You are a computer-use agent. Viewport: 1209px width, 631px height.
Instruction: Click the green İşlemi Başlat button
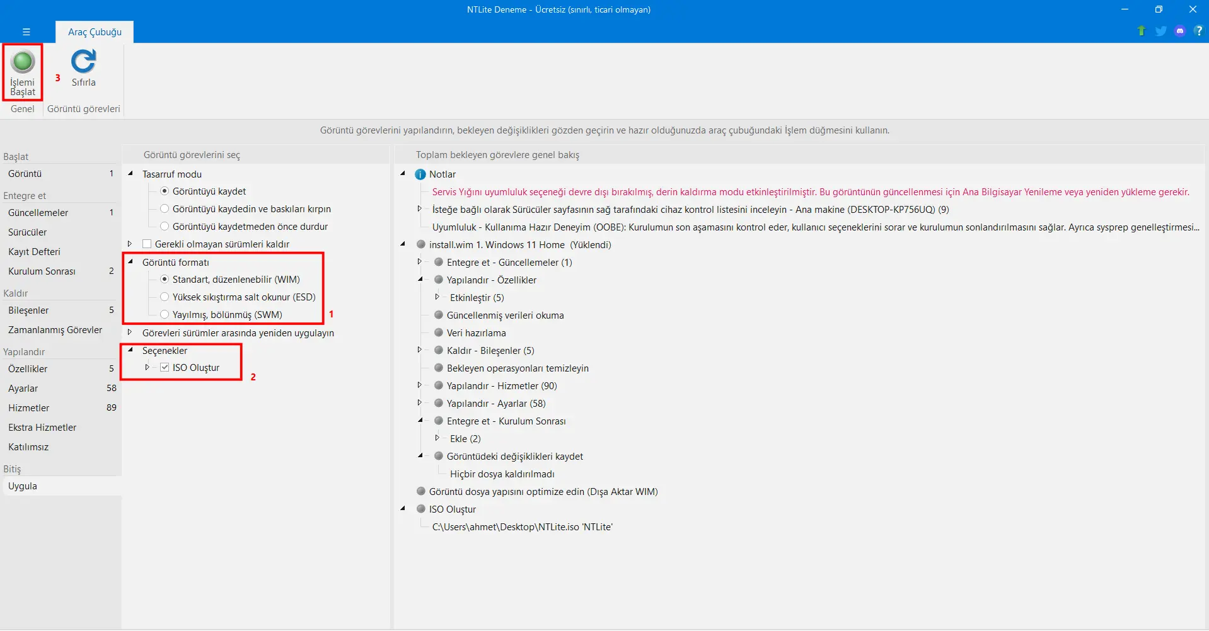(x=23, y=72)
